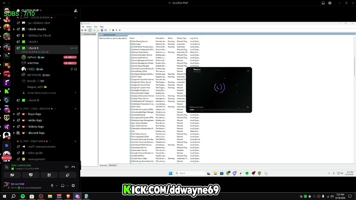The width and height of the screenshot is (356, 200).
Task: Open the local Windows Start menu
Action: tap(4, 196)
